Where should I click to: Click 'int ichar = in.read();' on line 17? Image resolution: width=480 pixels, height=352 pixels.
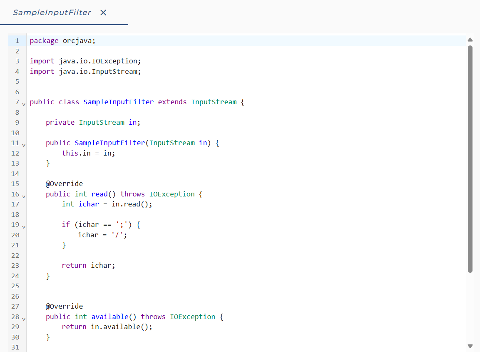(107, 204)
